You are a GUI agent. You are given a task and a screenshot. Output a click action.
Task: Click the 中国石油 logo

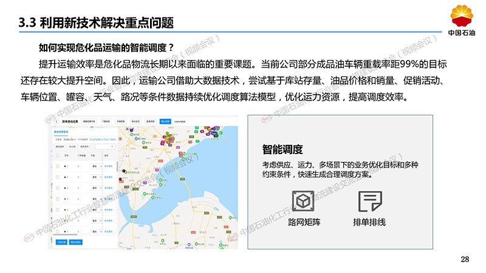tap(462, 21)
